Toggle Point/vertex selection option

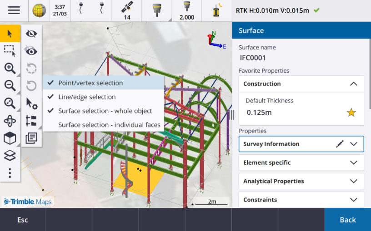[x=90, y=83]
